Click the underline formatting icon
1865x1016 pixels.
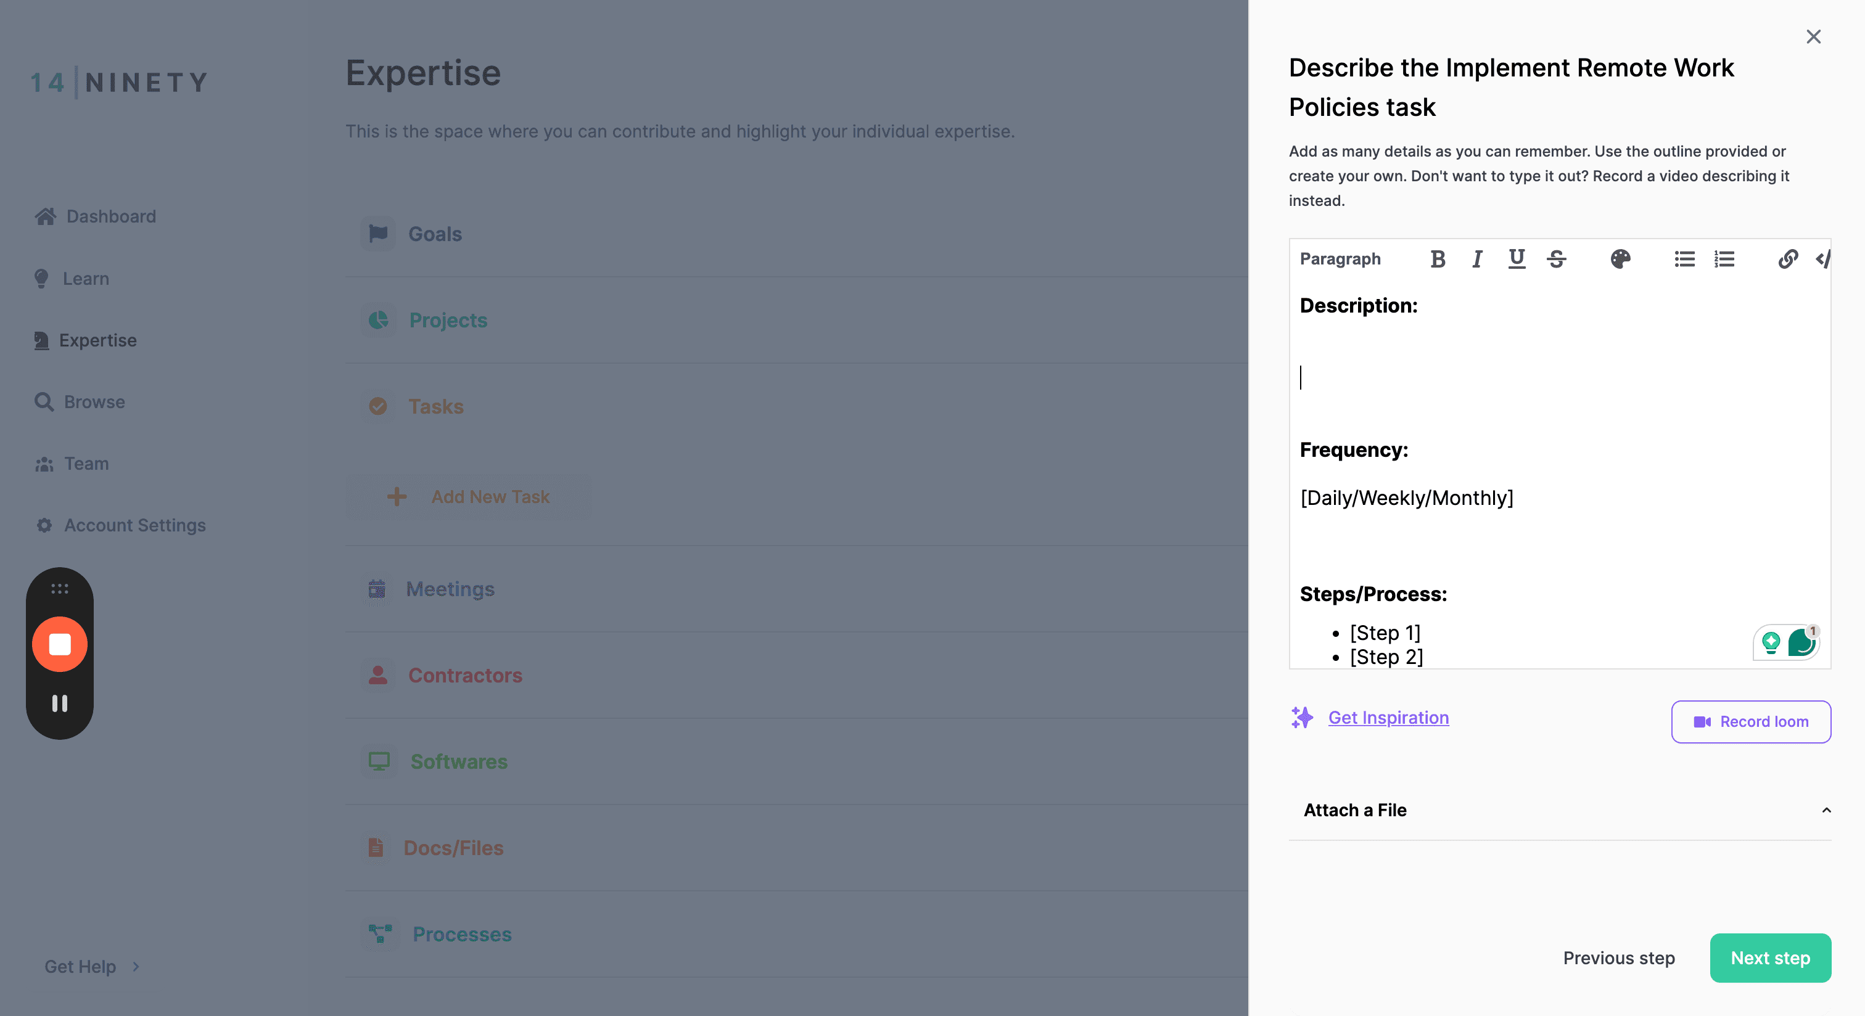(1517, 259)
